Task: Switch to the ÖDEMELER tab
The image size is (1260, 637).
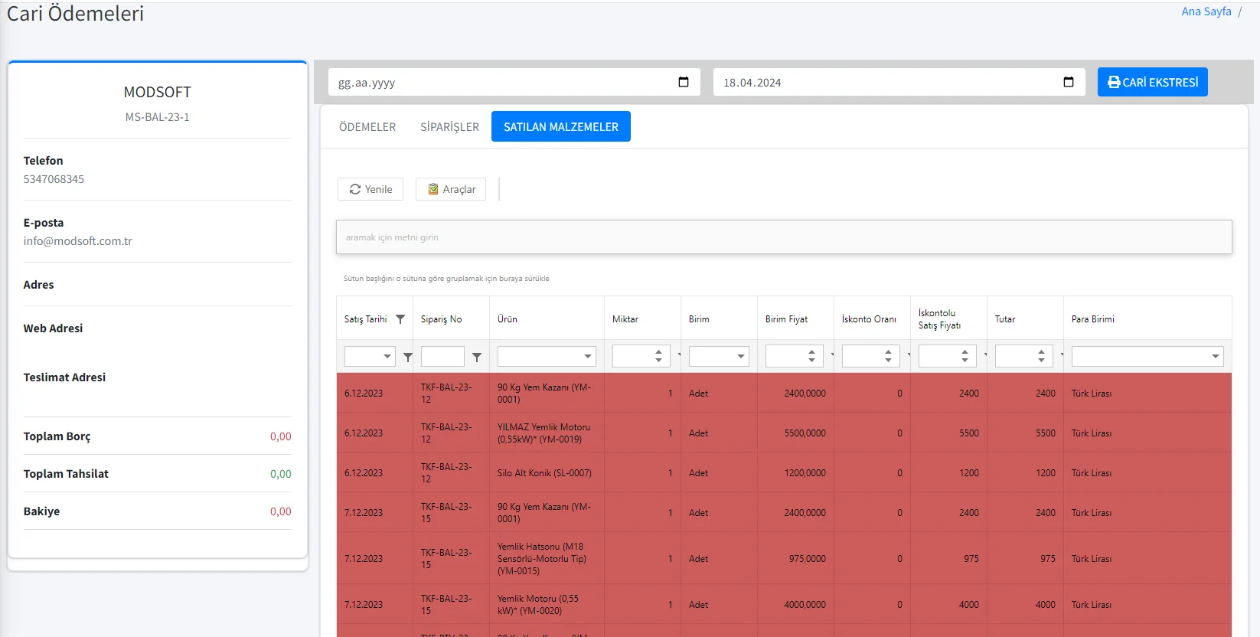Action: [367, 127]
